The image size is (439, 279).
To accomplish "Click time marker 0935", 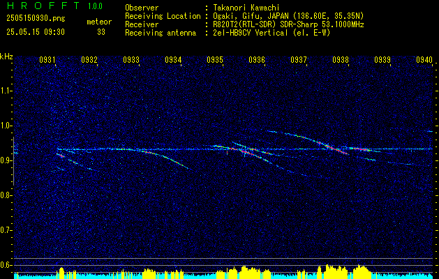I will click(215, 60).
